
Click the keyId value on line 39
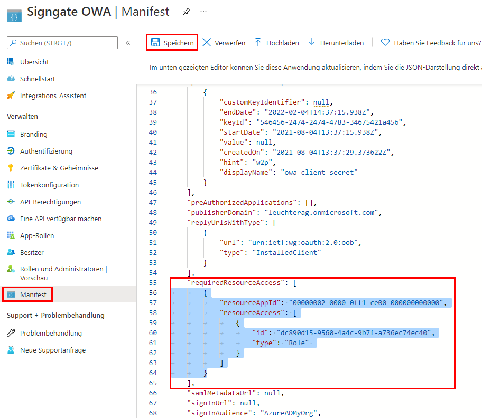pyautogui.click(x=329, y=122)
